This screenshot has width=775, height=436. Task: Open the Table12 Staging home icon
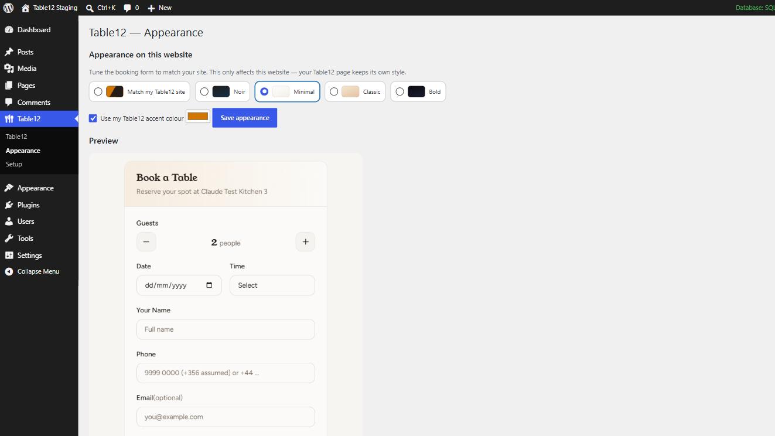[x=25, y=8]
